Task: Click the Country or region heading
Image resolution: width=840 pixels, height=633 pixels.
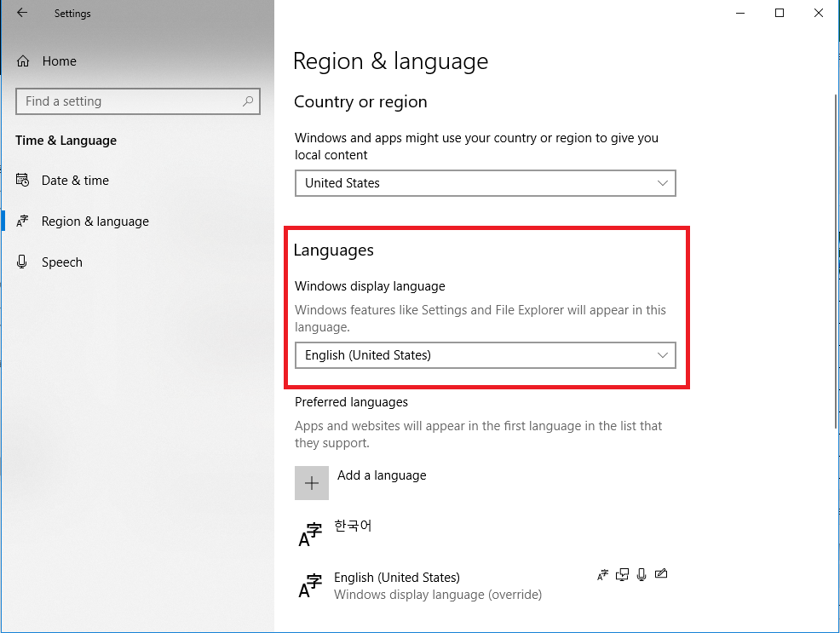Action: [360, 101]
